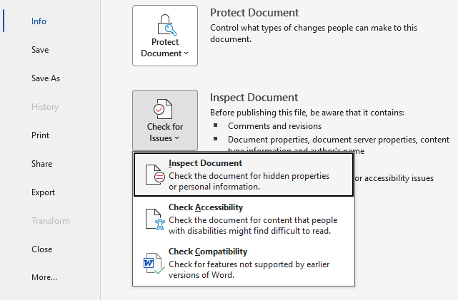458x300 pixels.
Task: Choose Check Accessibility from the menu
Action: [x=244, y=219]
